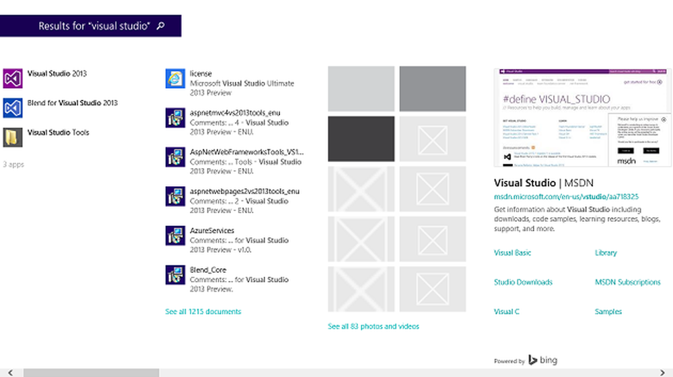Click the horizontal scrollbar thumb

click(91, 373)
